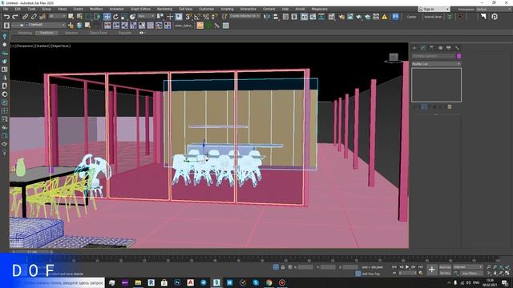Activate the Select and Move tool
Screen dimensions: 513x288
[x=107, y=17]
